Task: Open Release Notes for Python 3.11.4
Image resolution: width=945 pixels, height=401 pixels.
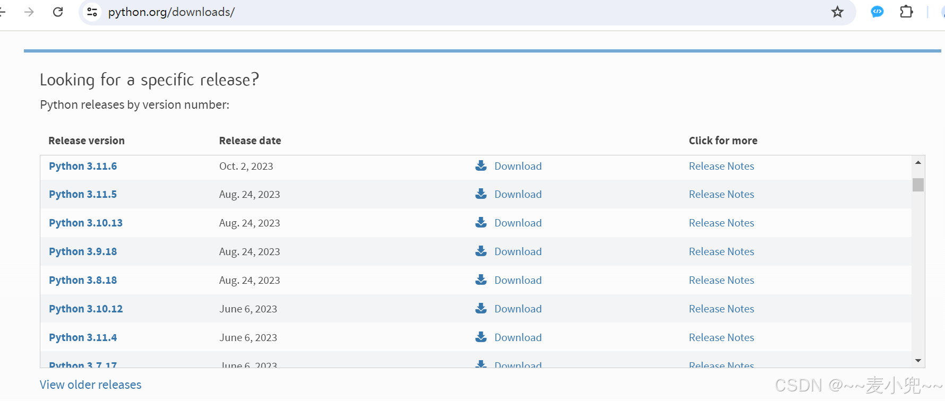Action: tap(721, 337)
